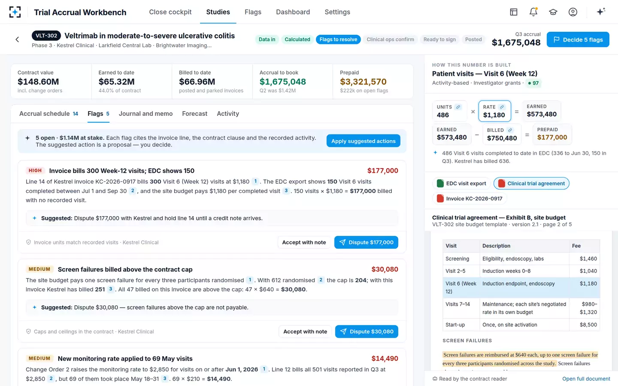Click the Dispute $177,000 button

pos(366,242)
